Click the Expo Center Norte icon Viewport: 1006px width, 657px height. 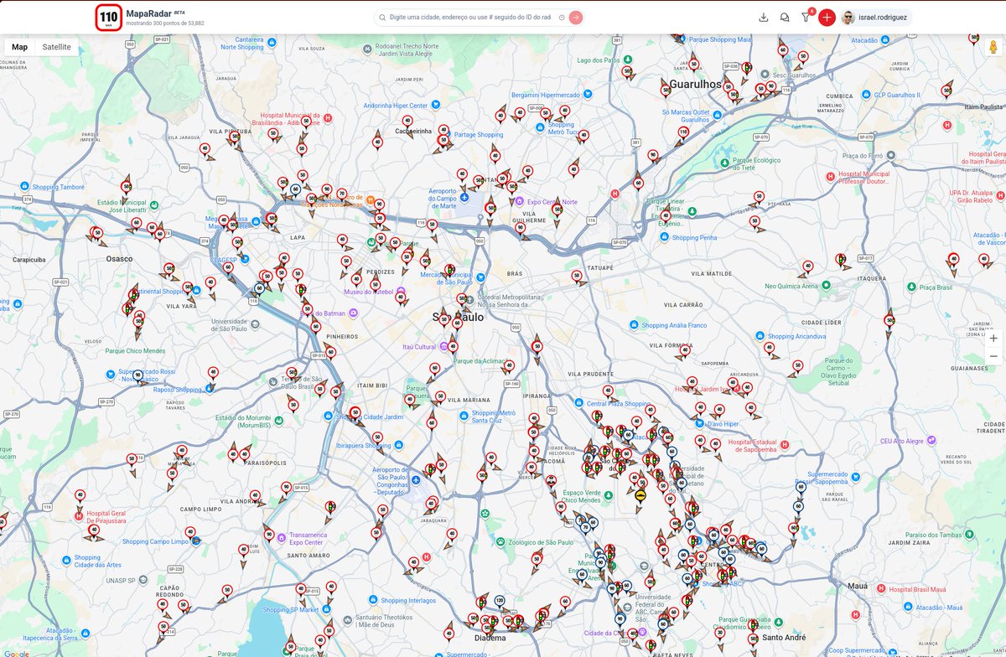click(519, 201)
